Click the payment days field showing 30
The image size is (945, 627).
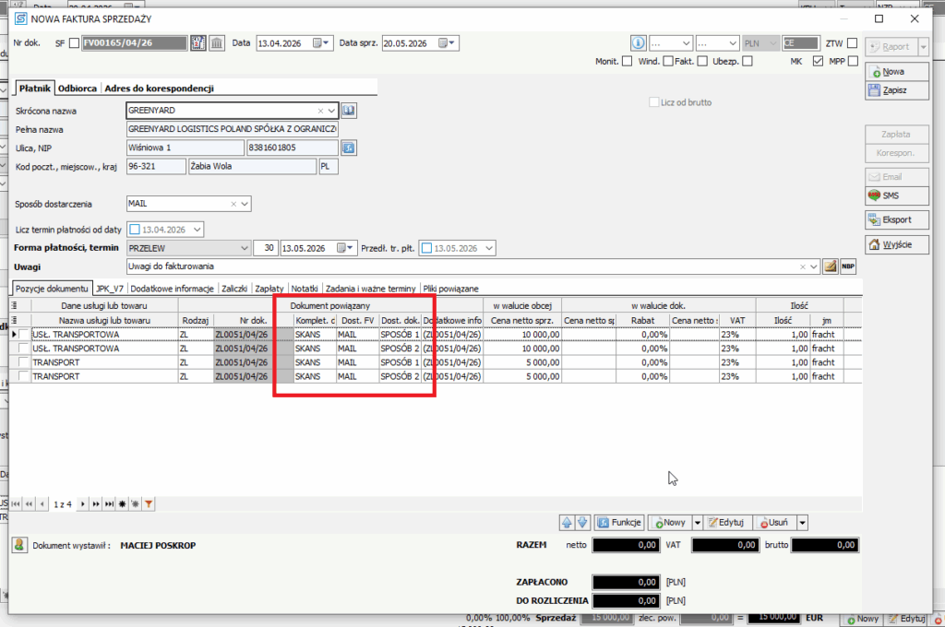point(265,248)
